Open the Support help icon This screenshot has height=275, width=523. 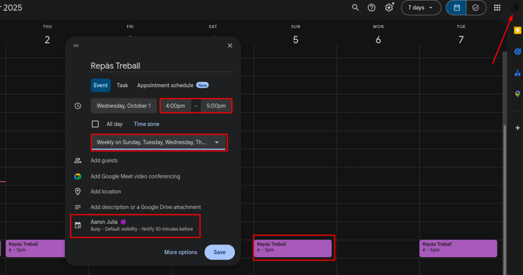pyautogui.click(x=372, y=8)
